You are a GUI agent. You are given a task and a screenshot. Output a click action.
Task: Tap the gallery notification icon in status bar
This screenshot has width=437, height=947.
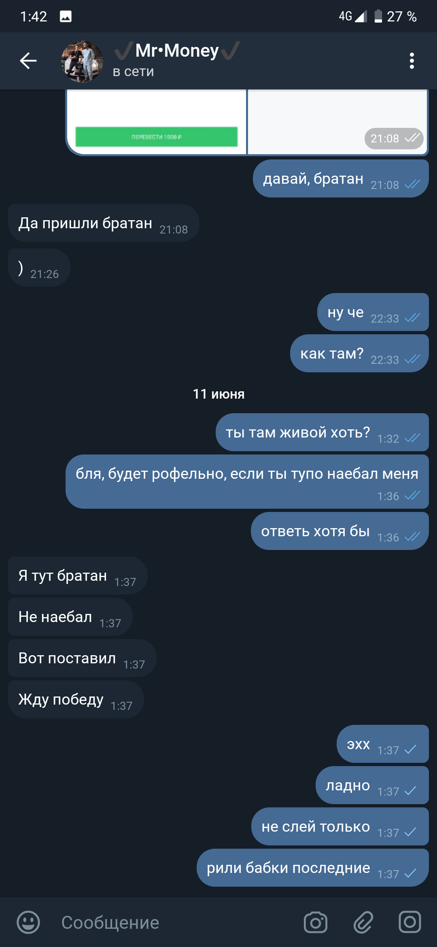click(66, 16)
